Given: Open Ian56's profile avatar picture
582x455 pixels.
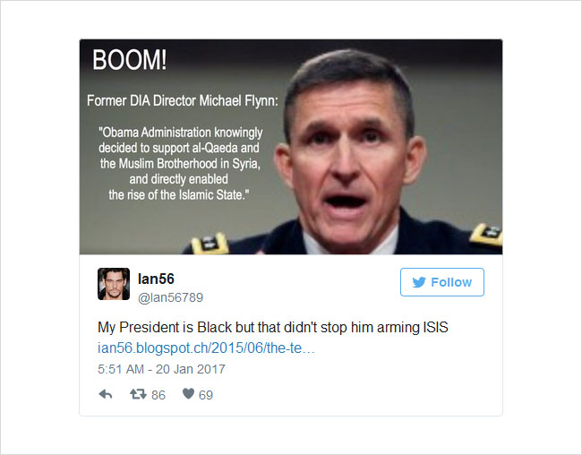Looking at the screenshot, I should coord(114,284).
